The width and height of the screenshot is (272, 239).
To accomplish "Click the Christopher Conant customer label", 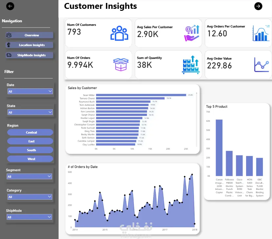I will 84,125.
